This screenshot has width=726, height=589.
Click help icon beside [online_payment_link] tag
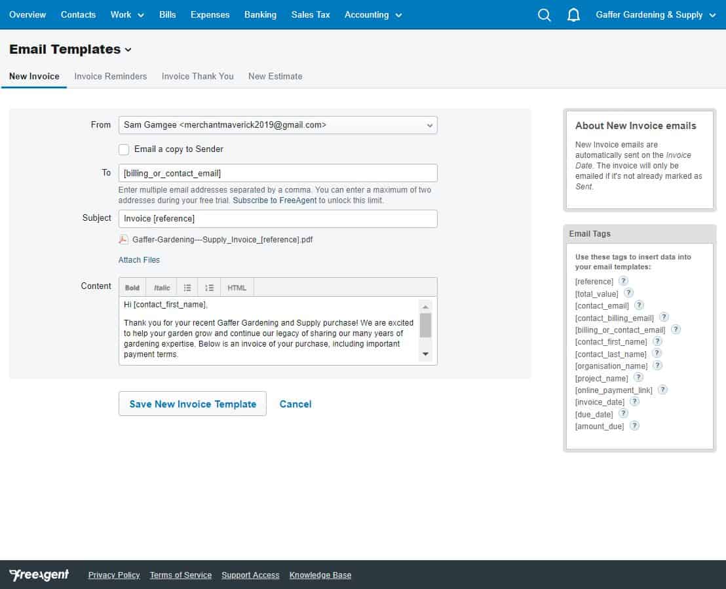[x=662, y=390]
